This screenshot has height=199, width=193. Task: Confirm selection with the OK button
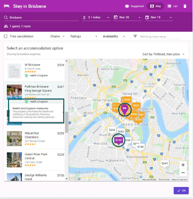[181, 190]
